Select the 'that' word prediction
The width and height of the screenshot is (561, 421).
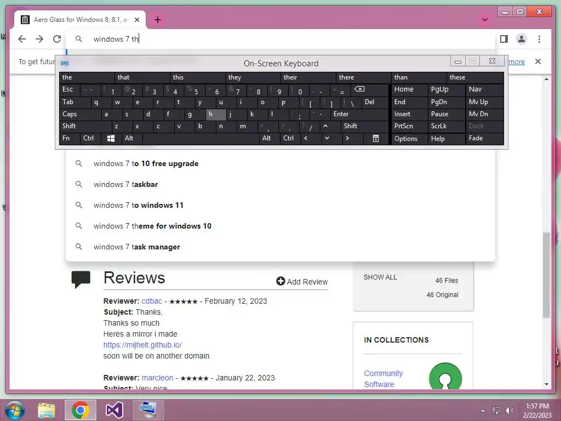point(142,77)
